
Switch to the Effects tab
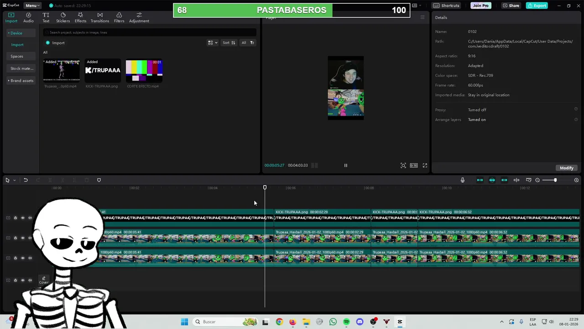click(x=80, y=17)
